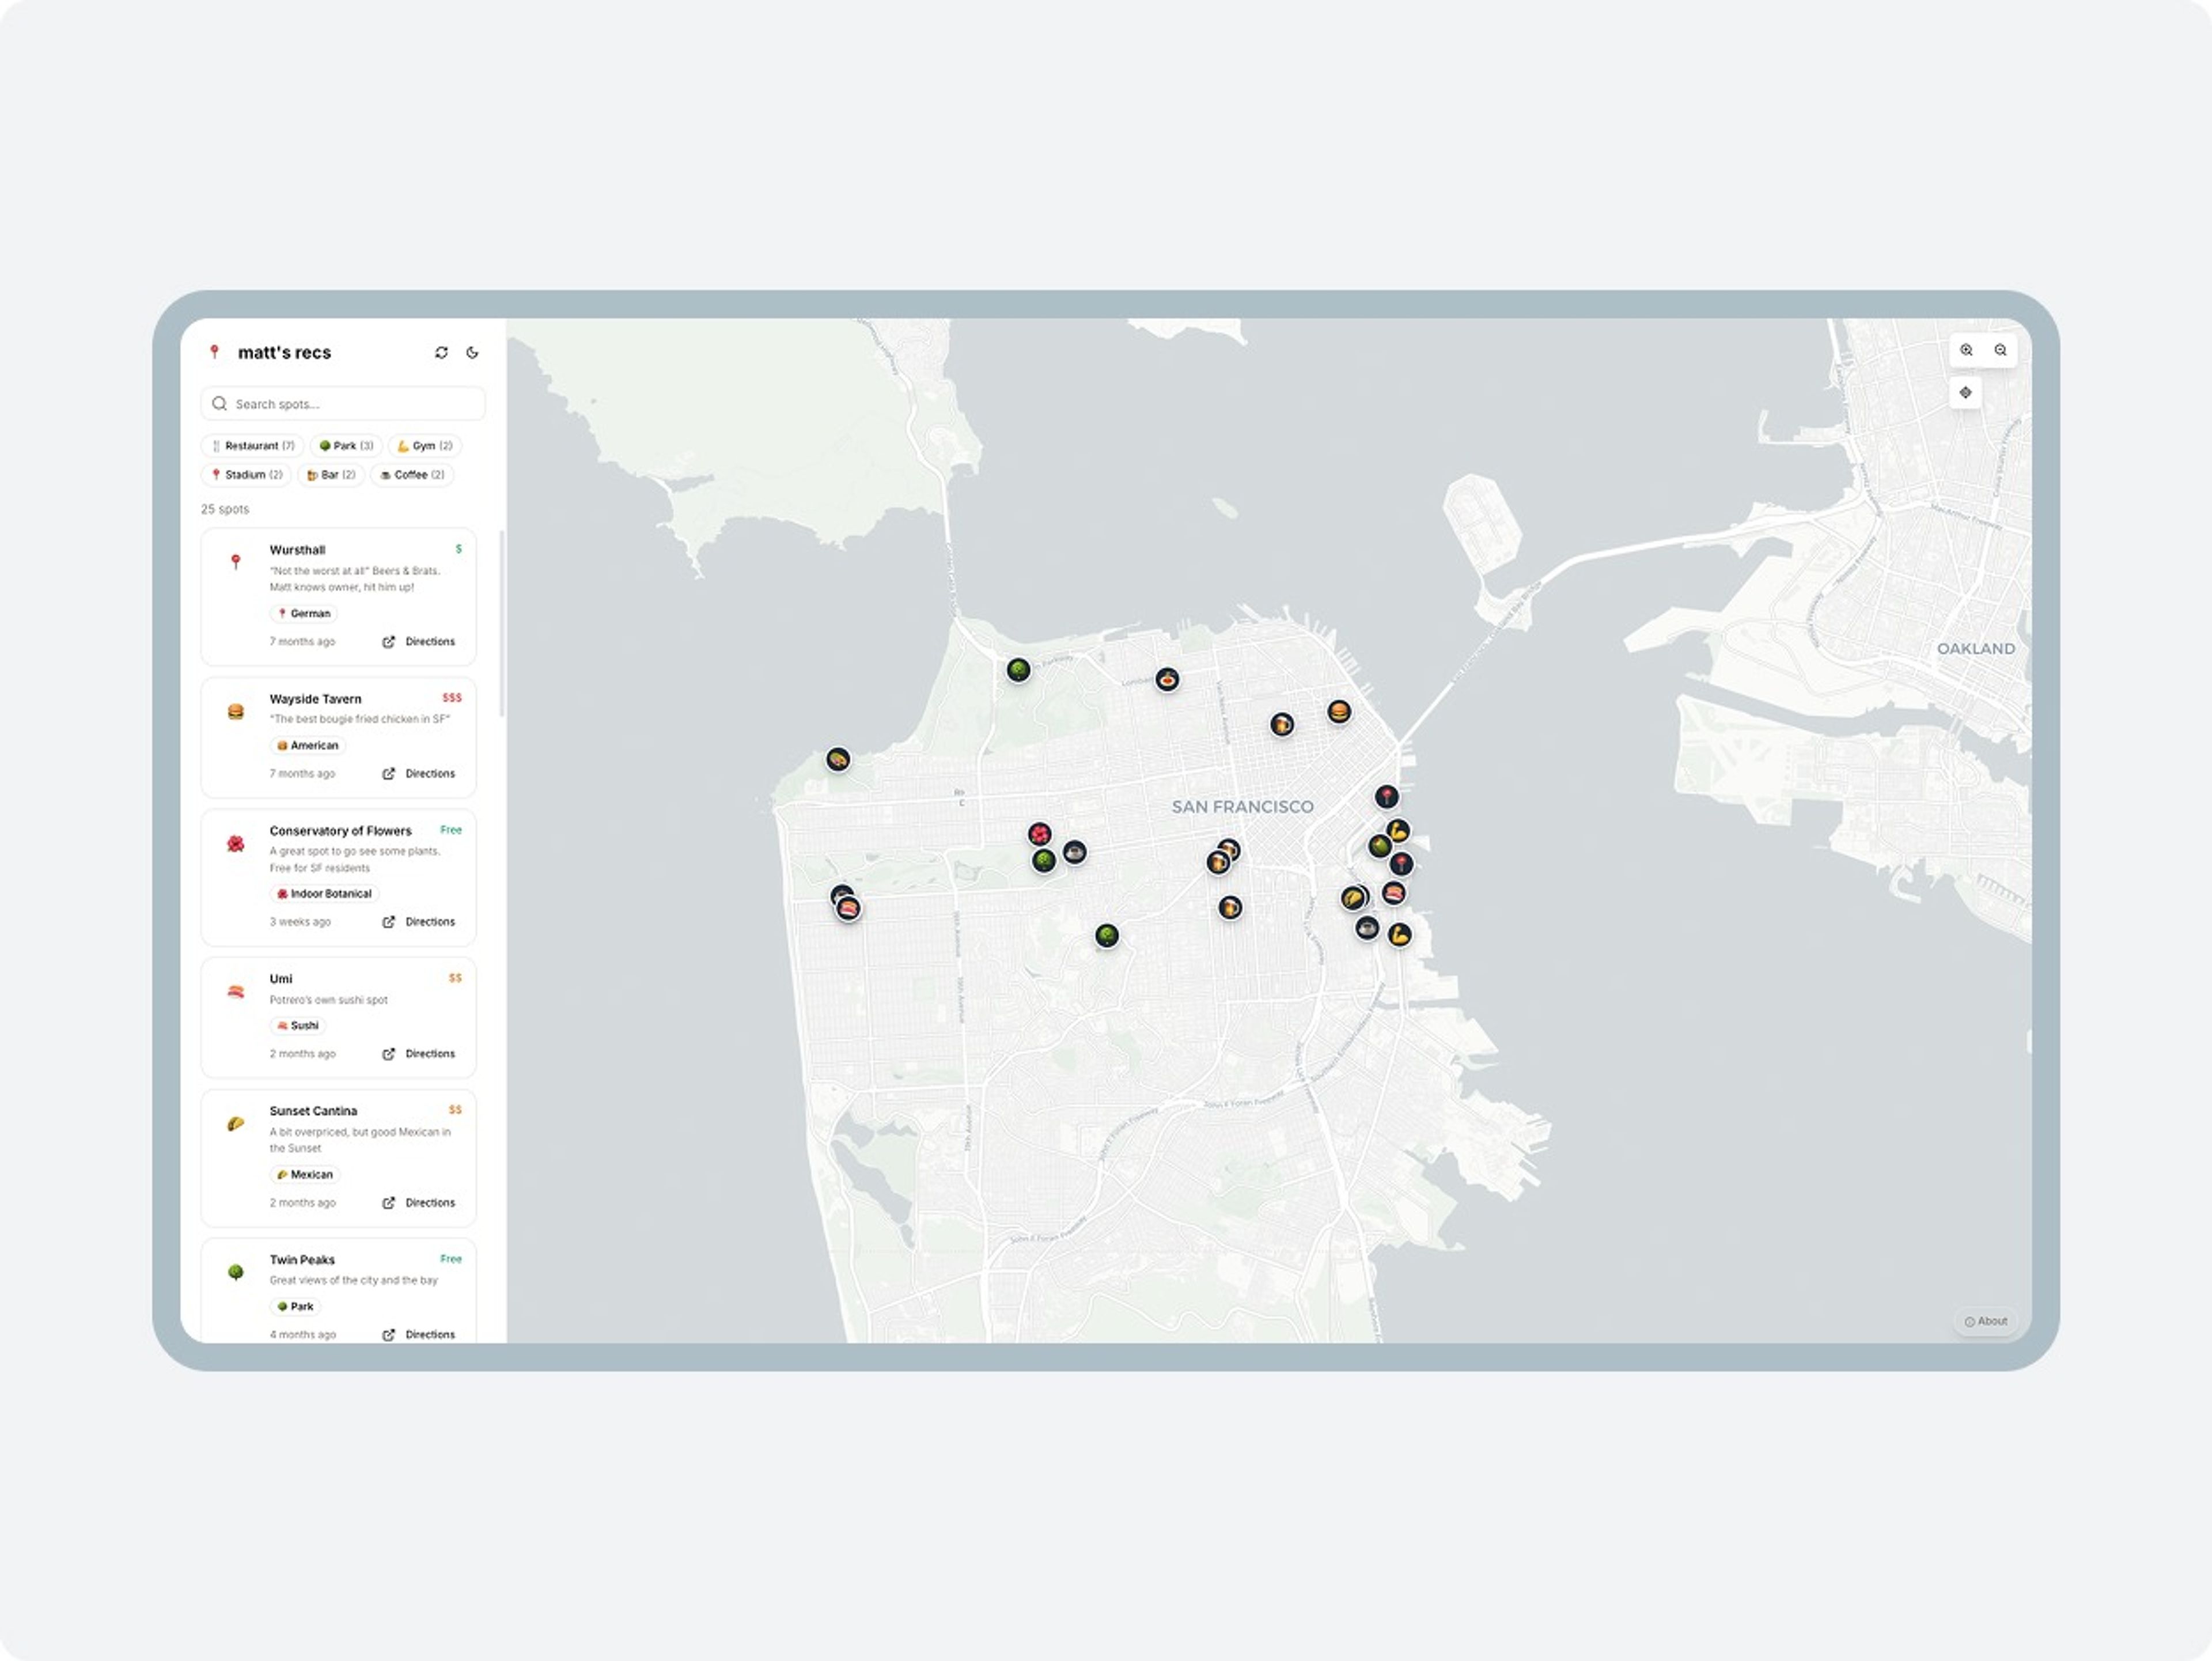Click the locate me crosshair button
The image size is (2212, 1661).
click(1965, 392)
